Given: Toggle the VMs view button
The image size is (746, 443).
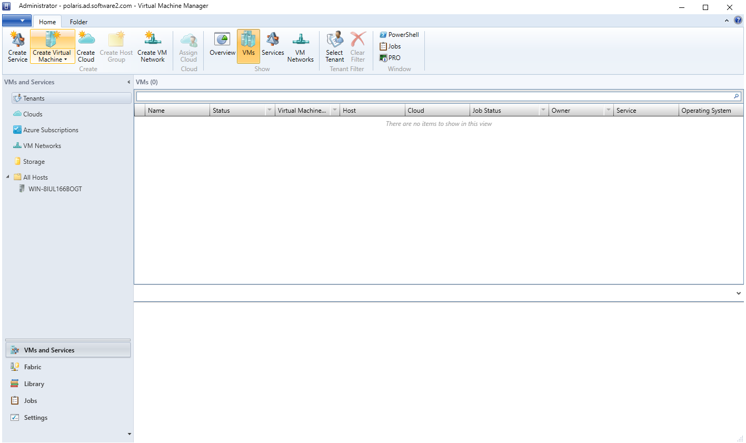Looking at the screenshot, I should tap(248, 45).
